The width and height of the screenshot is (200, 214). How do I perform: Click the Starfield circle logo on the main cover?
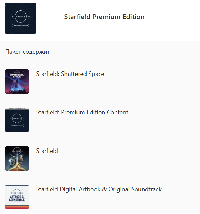click(20, 16)
